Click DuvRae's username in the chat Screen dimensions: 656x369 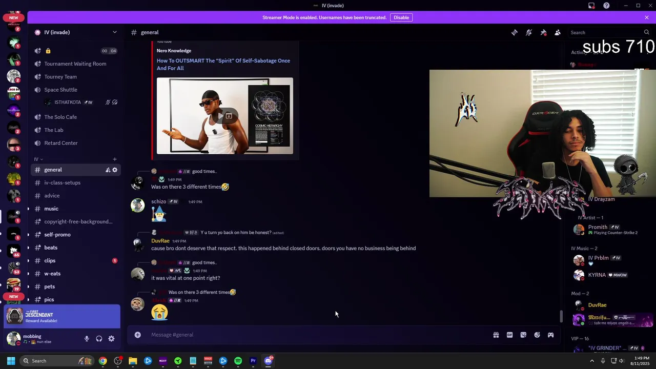(x=160, y=241)
